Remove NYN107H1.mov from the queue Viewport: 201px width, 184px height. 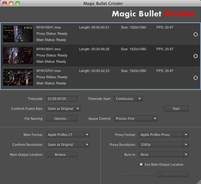[x=195, y=78]
